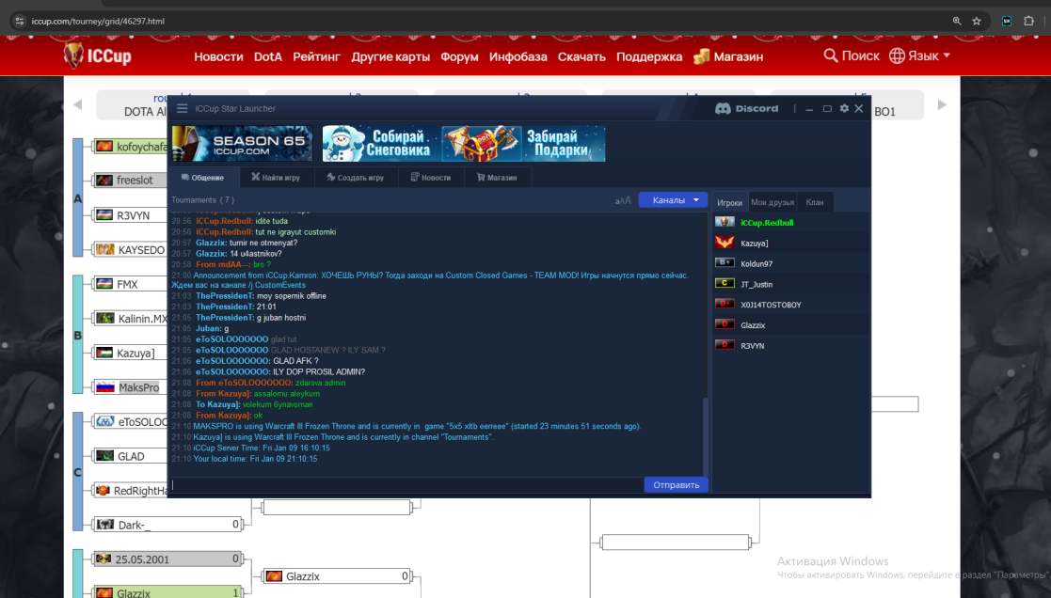Open the Создать игру tab

[x=356, y=178]
